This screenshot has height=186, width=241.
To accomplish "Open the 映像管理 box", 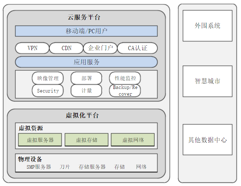I will coord(48,78).
